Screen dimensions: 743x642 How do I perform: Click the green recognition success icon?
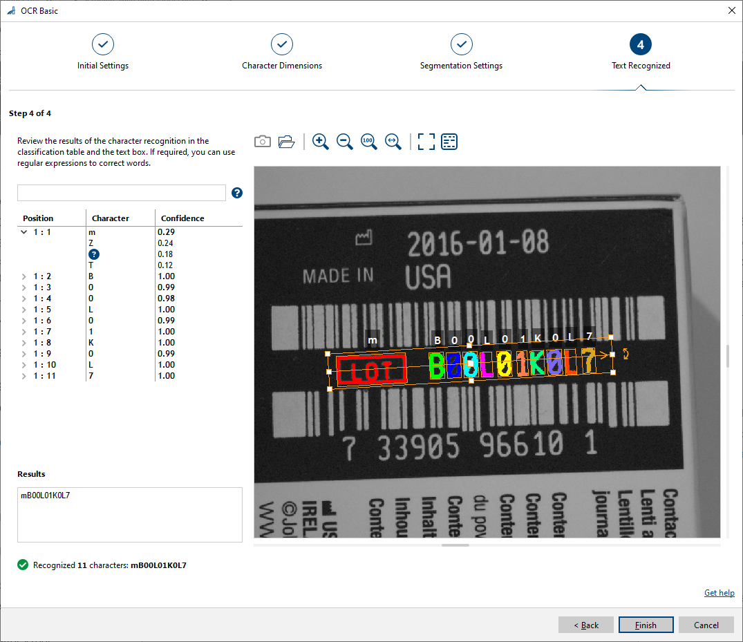23,565
